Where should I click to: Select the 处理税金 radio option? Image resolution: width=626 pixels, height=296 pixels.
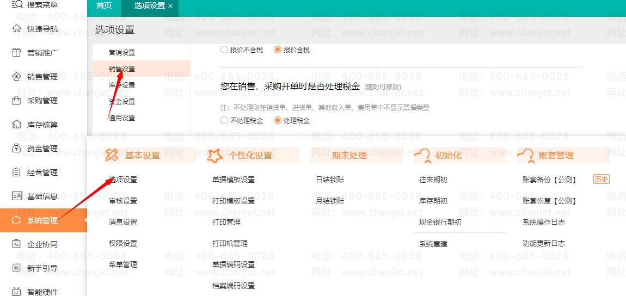coord(278,120)
